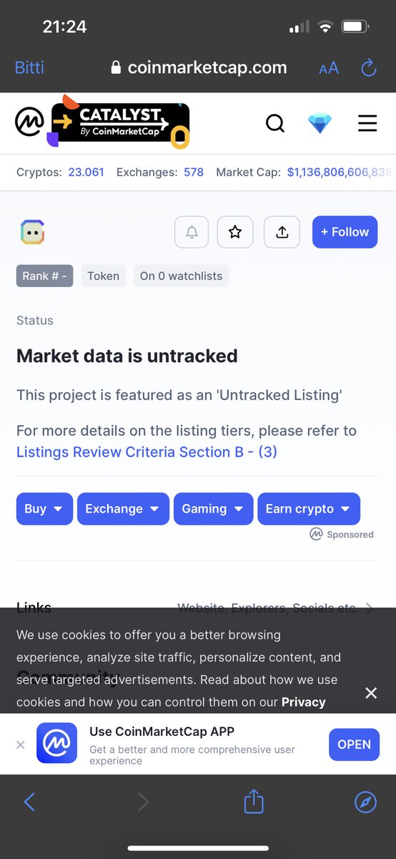The width and height of the screenshot is (396, 859).
Task: Tap the bell alert icon
Action: 192,232
